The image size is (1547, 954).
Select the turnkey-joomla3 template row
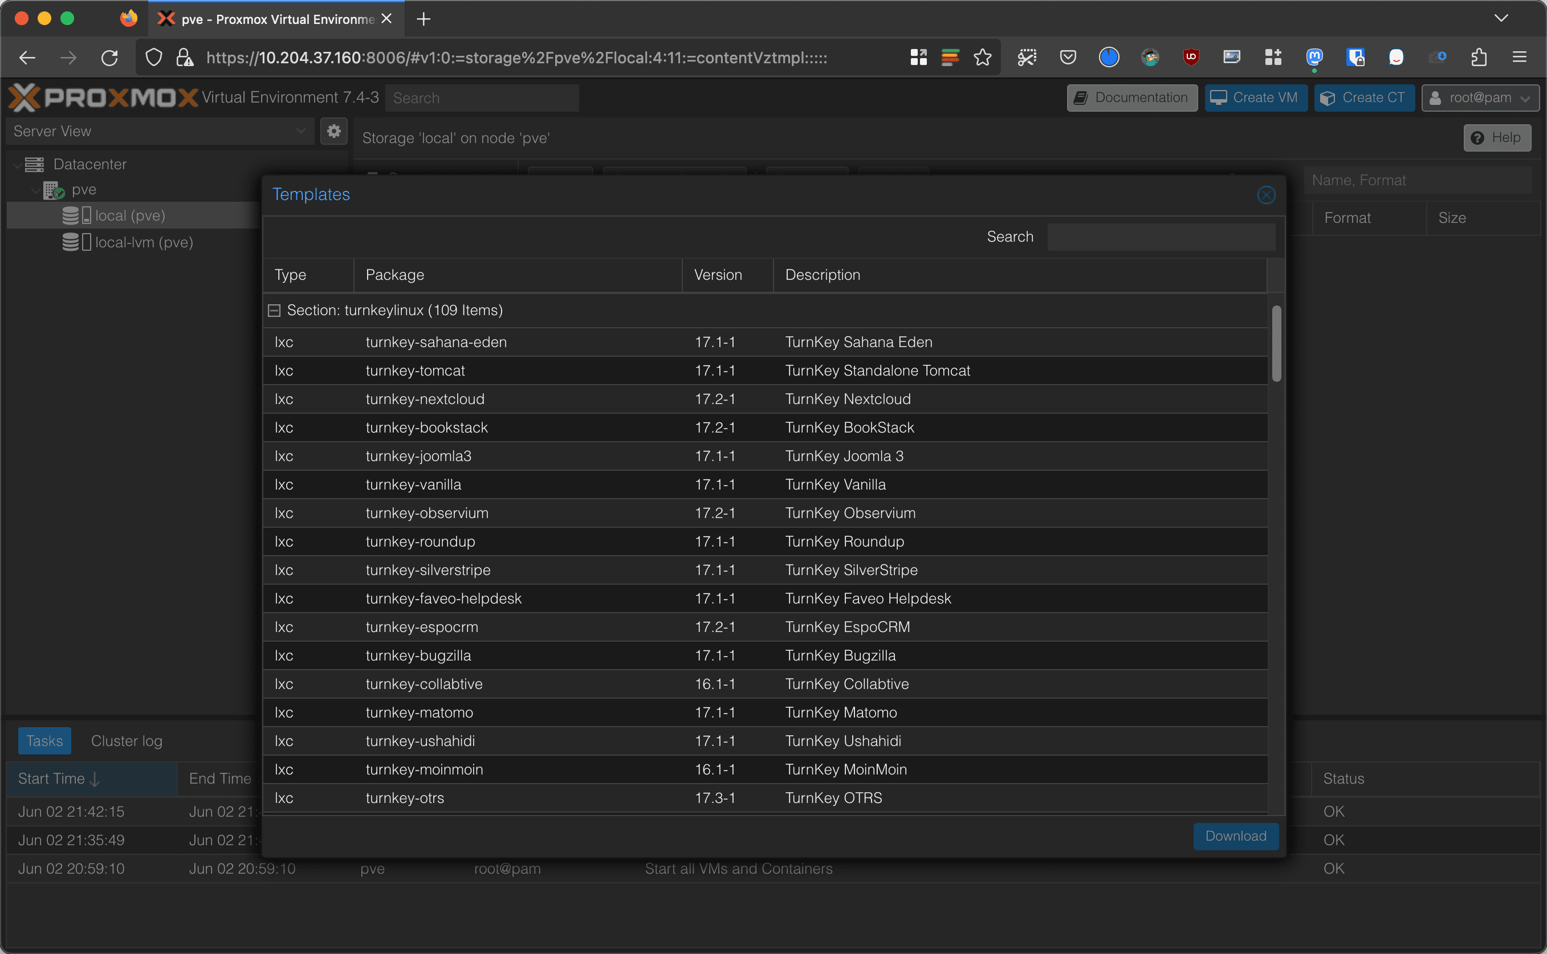coord(765,456)
